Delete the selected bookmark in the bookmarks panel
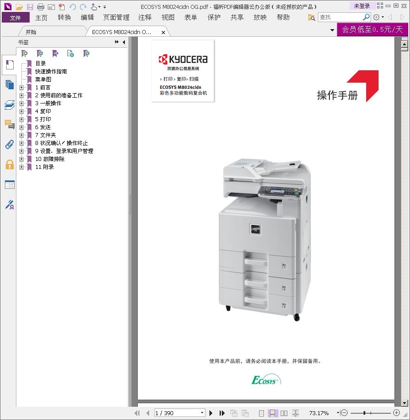The width and height of the screenshot is (410, 420). [x=24, y=53]
